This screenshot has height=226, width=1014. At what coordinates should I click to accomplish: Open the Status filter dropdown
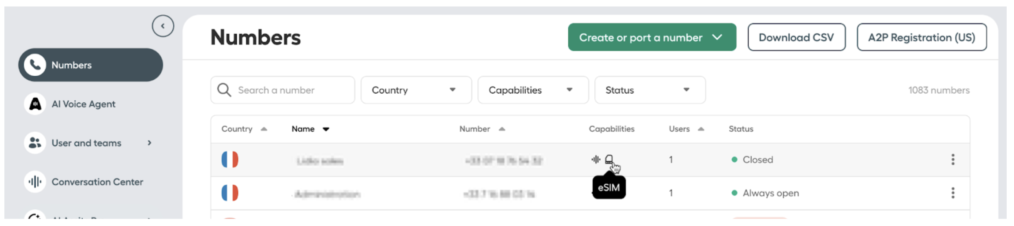coord(650,90)
